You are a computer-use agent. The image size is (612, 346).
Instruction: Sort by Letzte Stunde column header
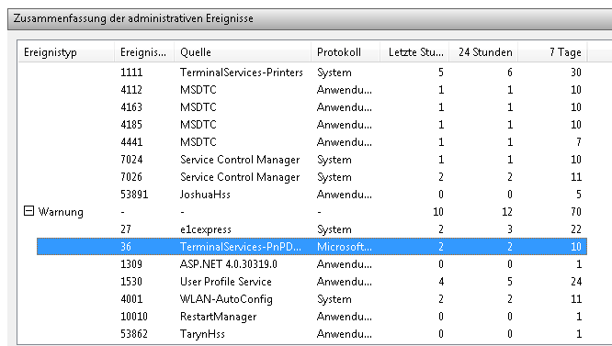(414, 52)
